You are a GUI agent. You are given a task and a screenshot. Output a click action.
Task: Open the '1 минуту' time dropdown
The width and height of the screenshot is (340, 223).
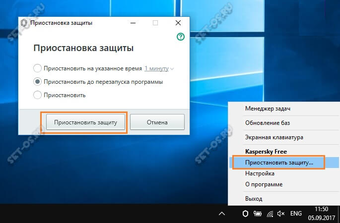(159, 68)
